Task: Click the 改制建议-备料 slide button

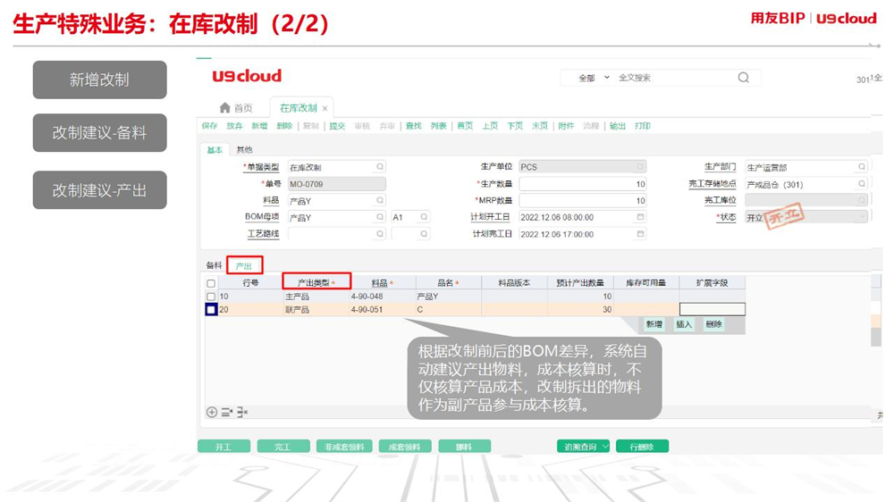Action: (x=100, y=133)
